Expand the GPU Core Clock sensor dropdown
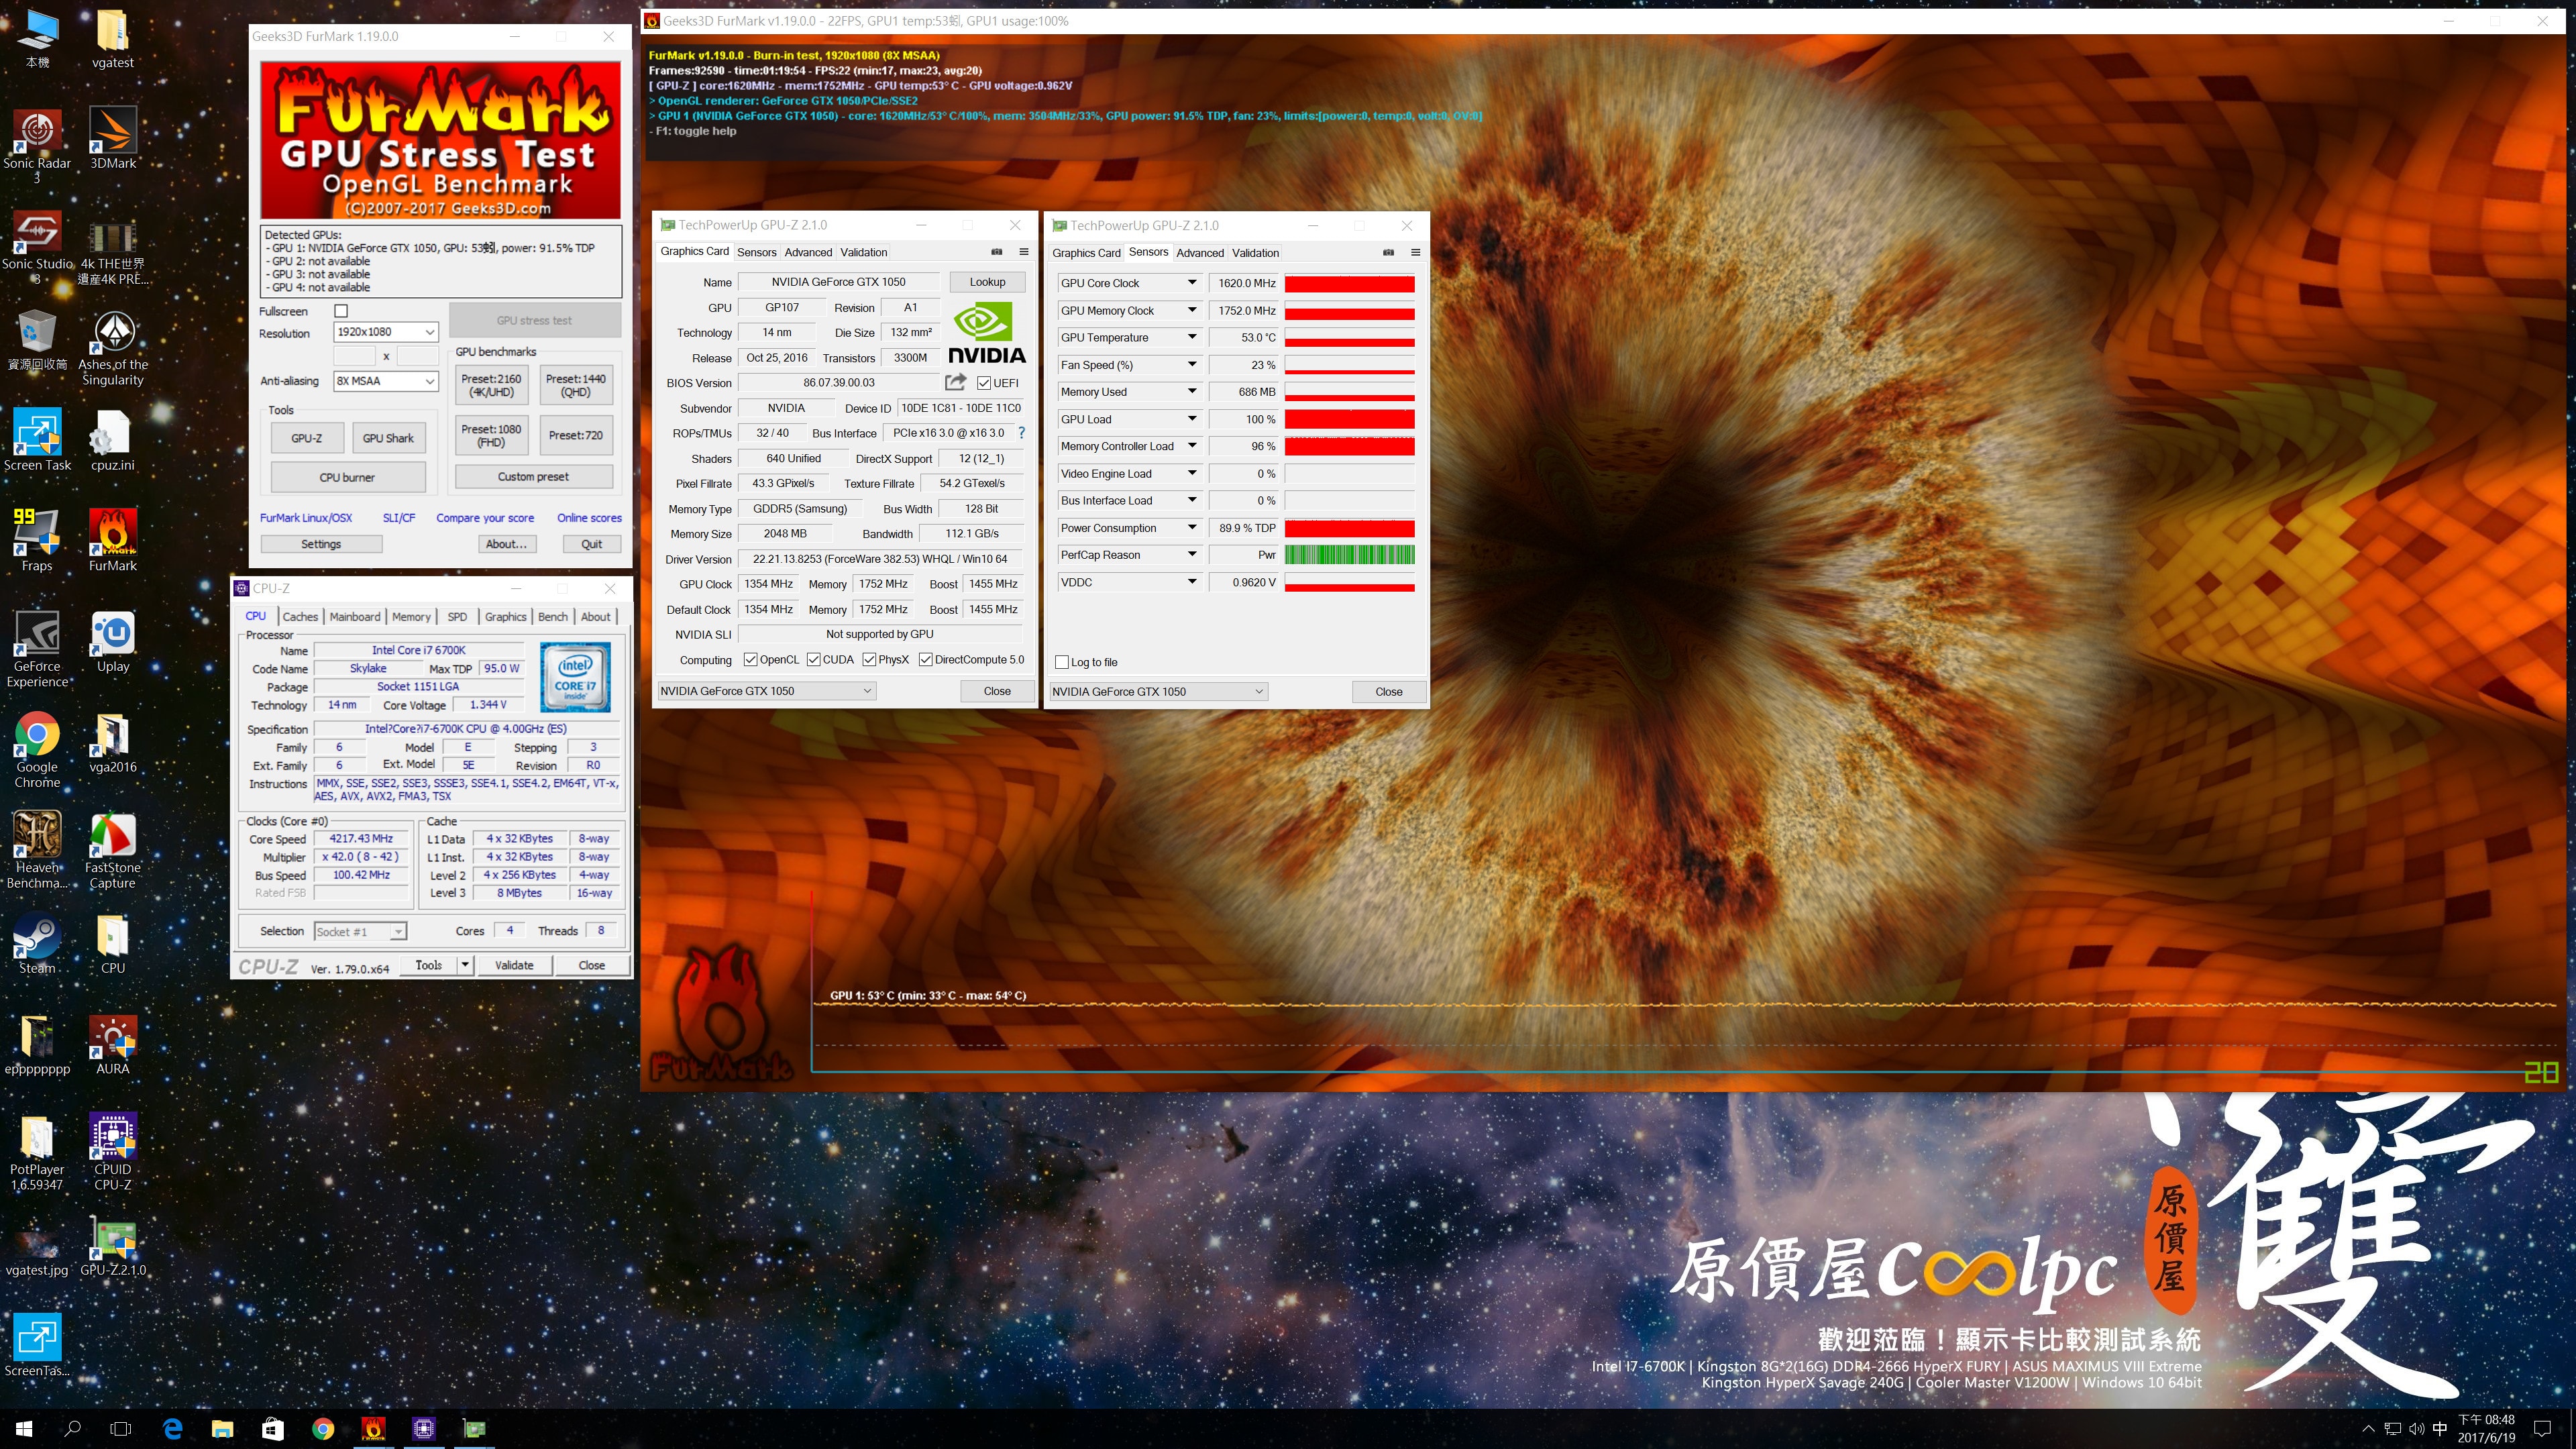Viewport: 2576px width, 1449px height. click(1192, 283)
